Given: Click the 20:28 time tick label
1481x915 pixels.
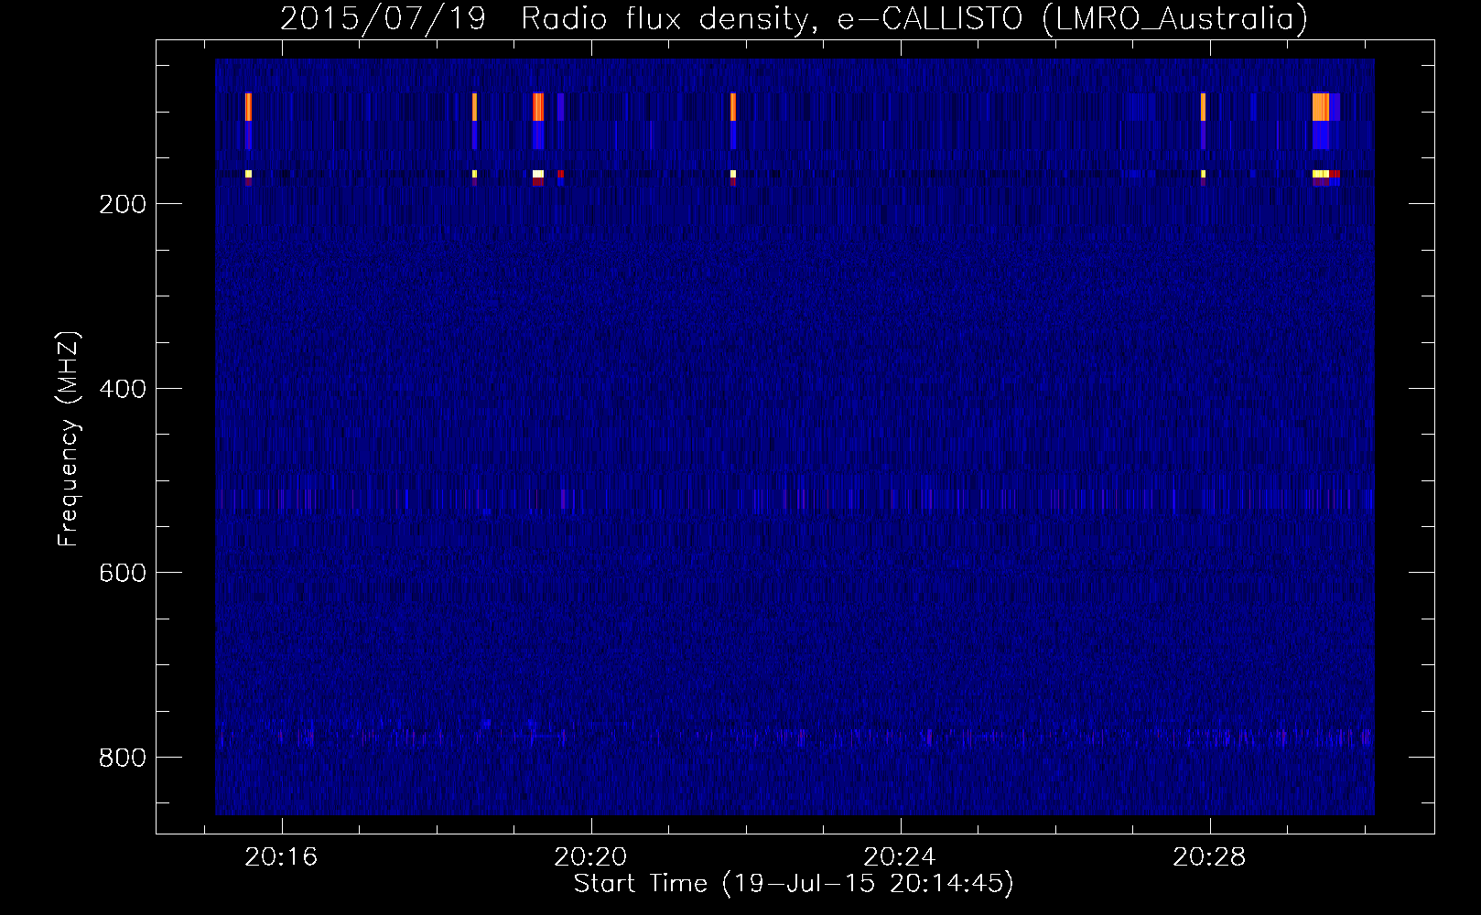Looking at the screenshot, I should [1210, 856].
